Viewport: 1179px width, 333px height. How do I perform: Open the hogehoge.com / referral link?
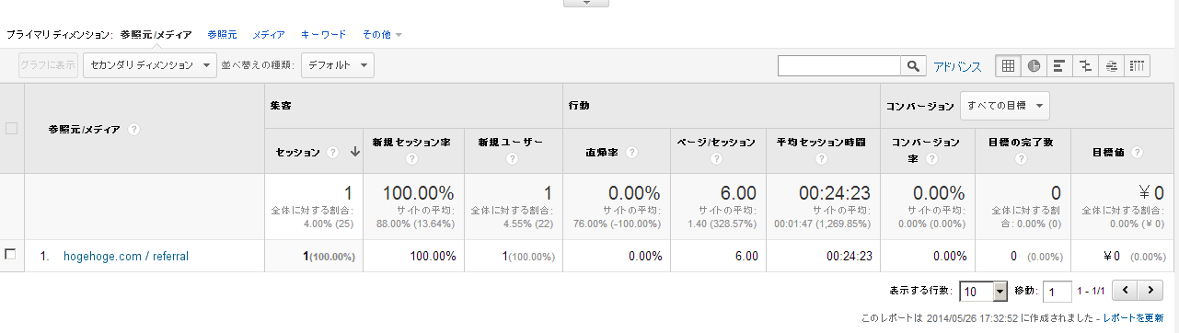[x=126, y=257]
